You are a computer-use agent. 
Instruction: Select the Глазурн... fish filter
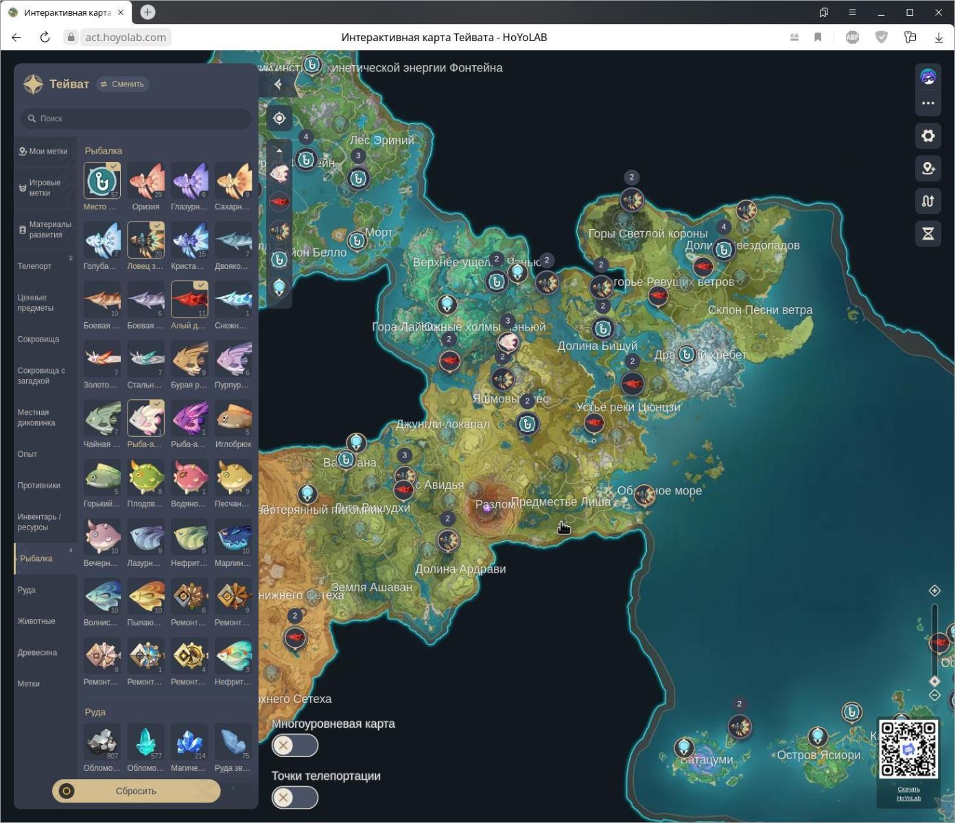point(189,181)
